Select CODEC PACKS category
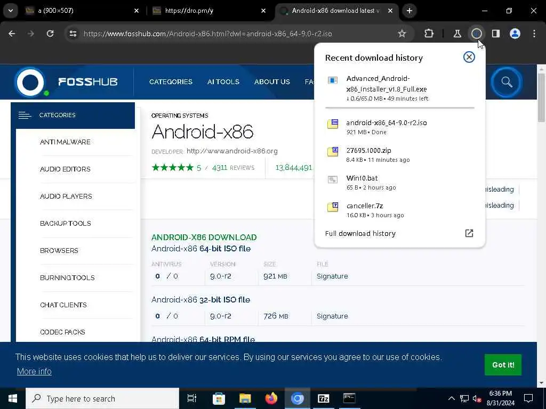Viewport: 546px width, 409px height. (x=62, y=332)
